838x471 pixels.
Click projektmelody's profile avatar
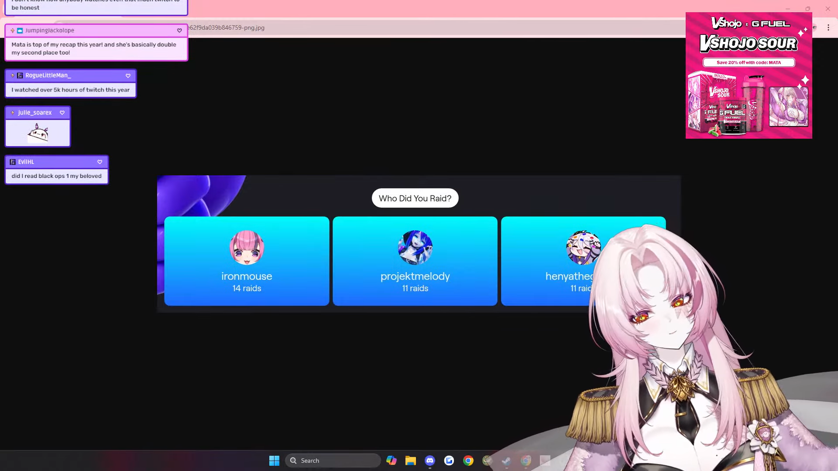(415, 248)
